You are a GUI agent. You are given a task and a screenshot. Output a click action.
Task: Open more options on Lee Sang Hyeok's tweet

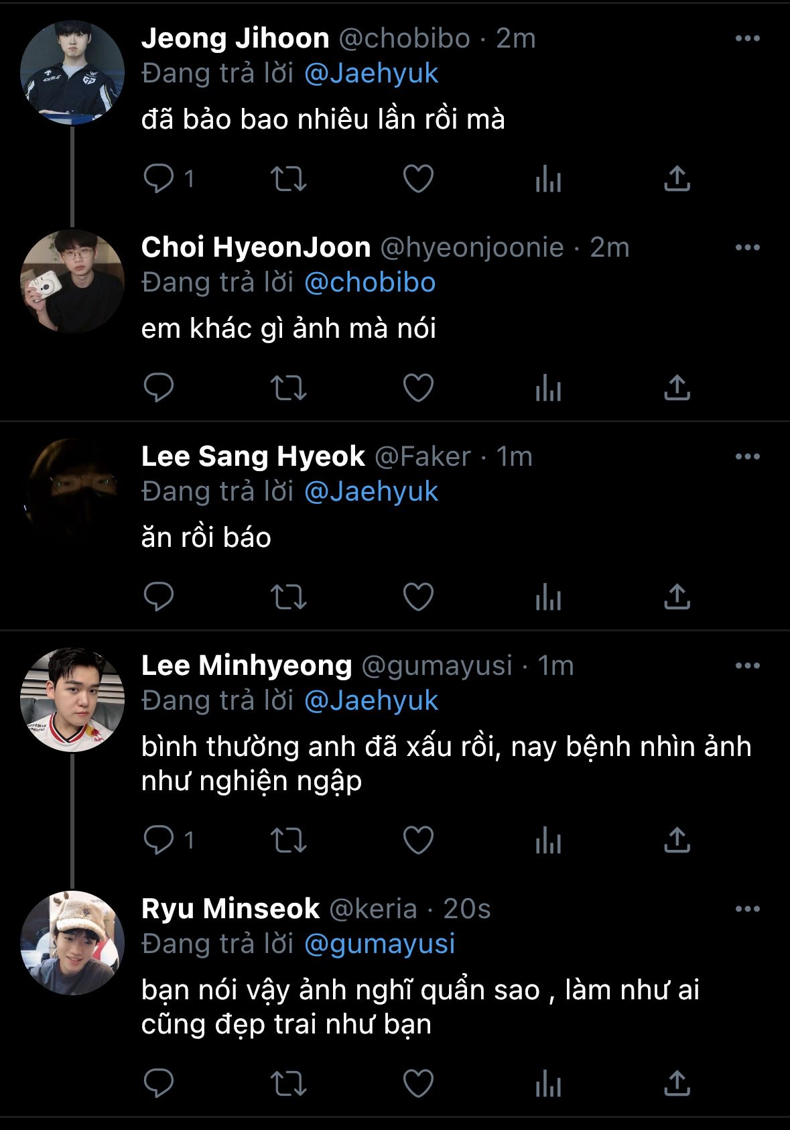pos(747,457)
